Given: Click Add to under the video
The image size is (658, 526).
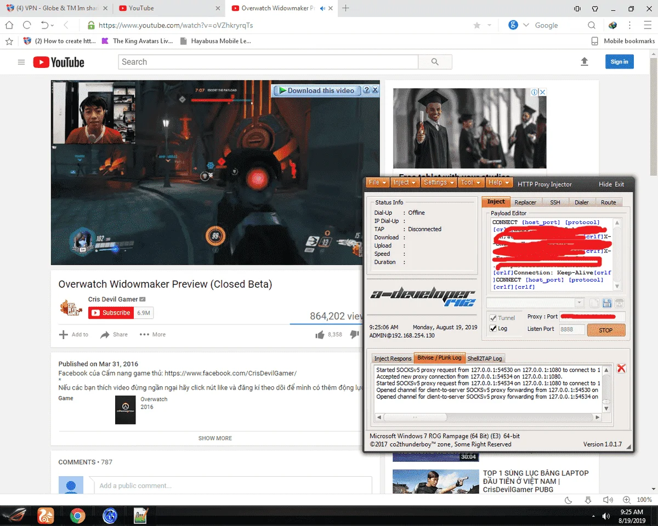Looking at the screenshot, I should point(73,334).
